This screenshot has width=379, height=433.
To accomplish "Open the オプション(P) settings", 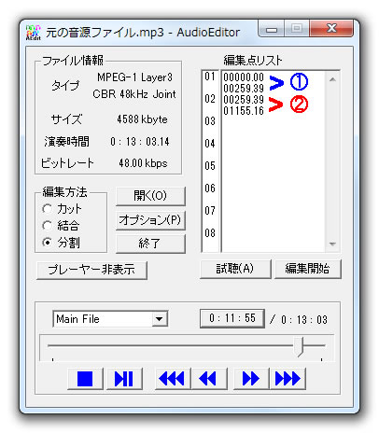I will pyautogui.click(x=150, y=220).
